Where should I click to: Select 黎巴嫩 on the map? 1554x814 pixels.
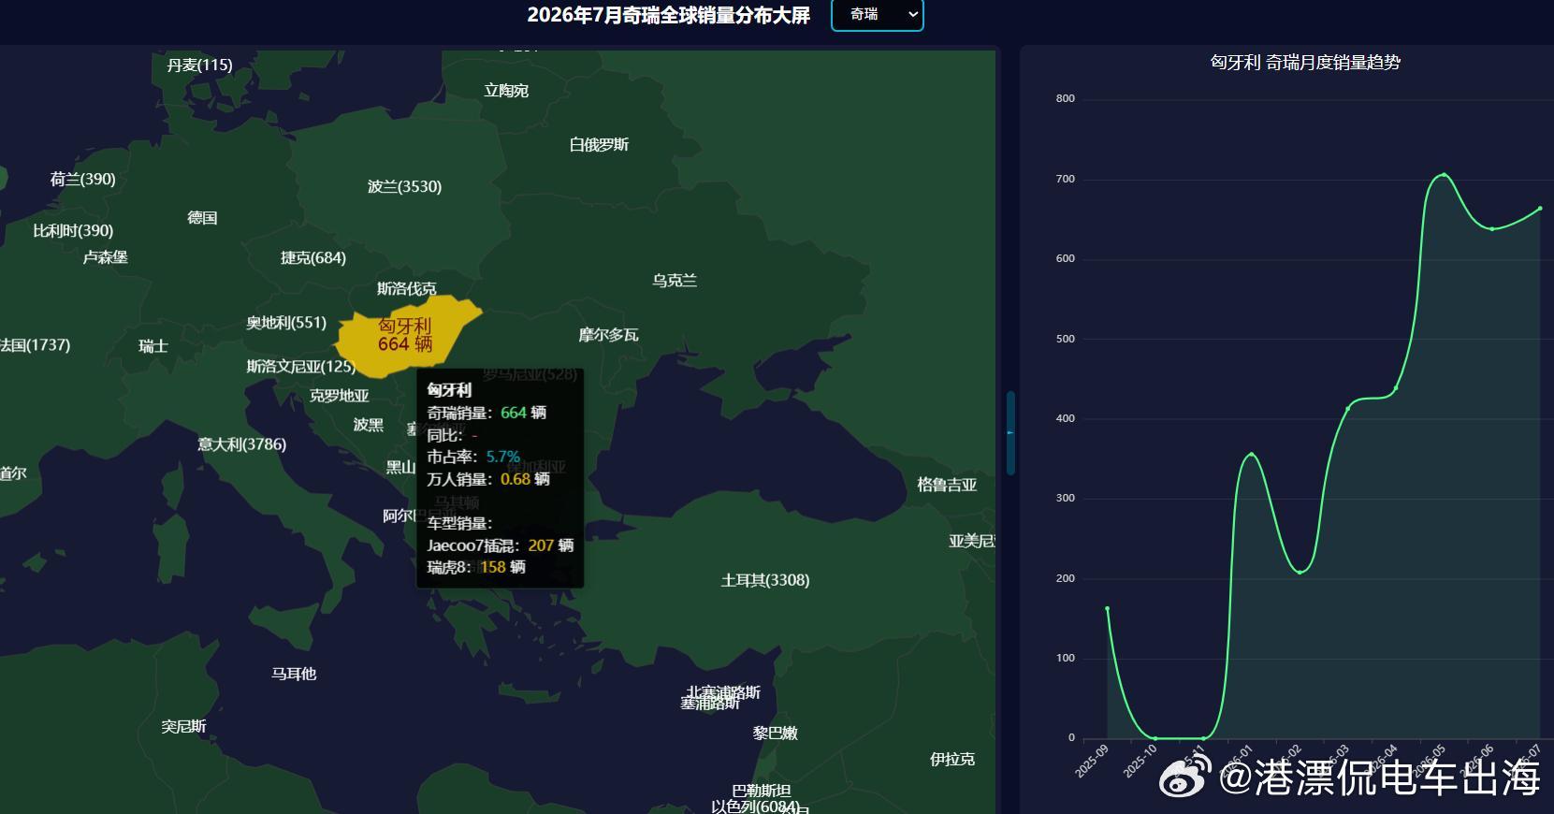coord(776,734)
